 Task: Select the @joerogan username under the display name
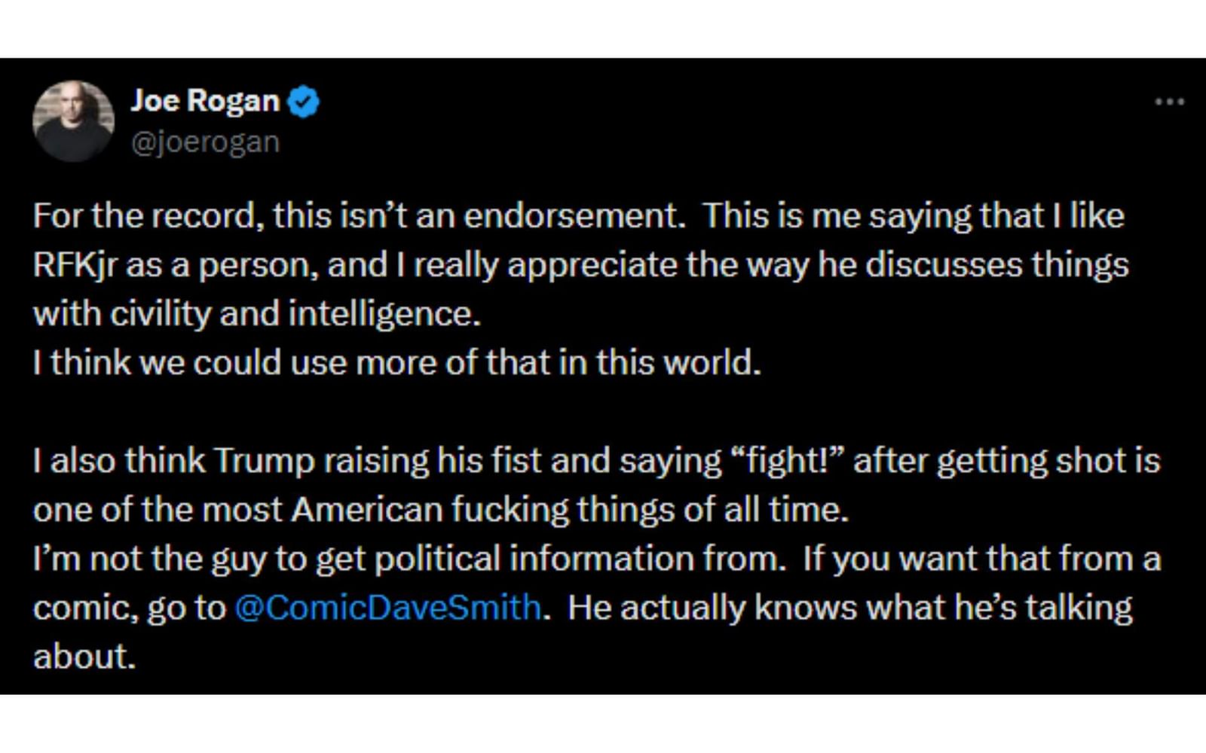(x=205, y=140)
